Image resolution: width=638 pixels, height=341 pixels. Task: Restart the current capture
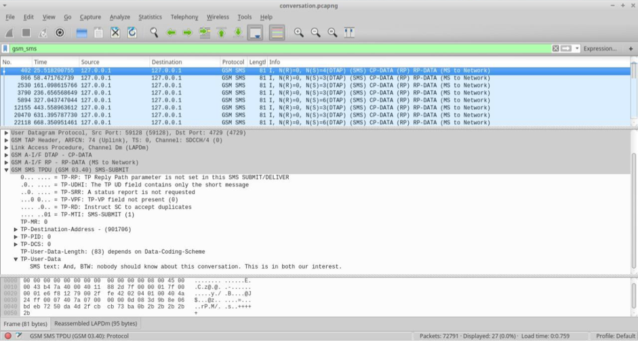pos(43,33)
